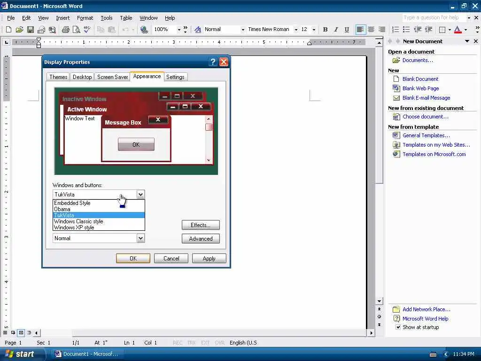Open the Format menu

pyautogui.click(x=85, y=18)
